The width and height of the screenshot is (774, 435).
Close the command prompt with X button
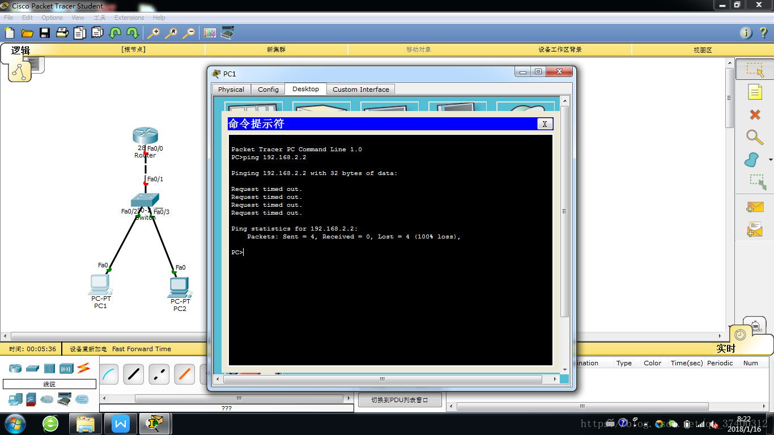(545, 124)
